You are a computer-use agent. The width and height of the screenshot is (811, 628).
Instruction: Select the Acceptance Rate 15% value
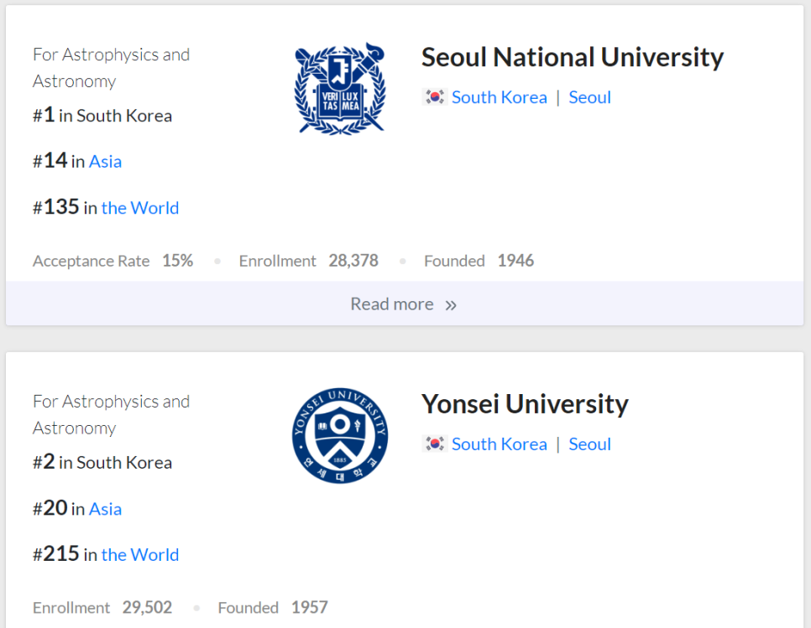point(178,260)
